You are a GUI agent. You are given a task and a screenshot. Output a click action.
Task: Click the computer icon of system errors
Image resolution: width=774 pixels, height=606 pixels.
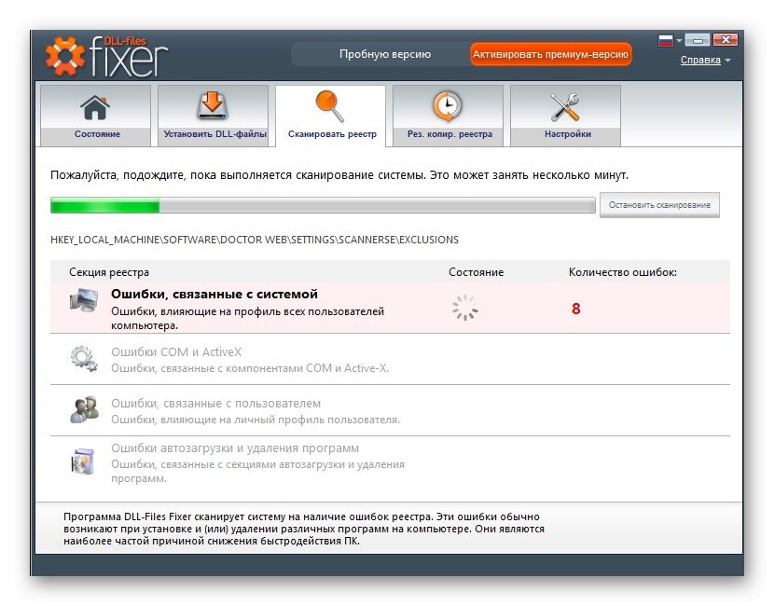84,299
